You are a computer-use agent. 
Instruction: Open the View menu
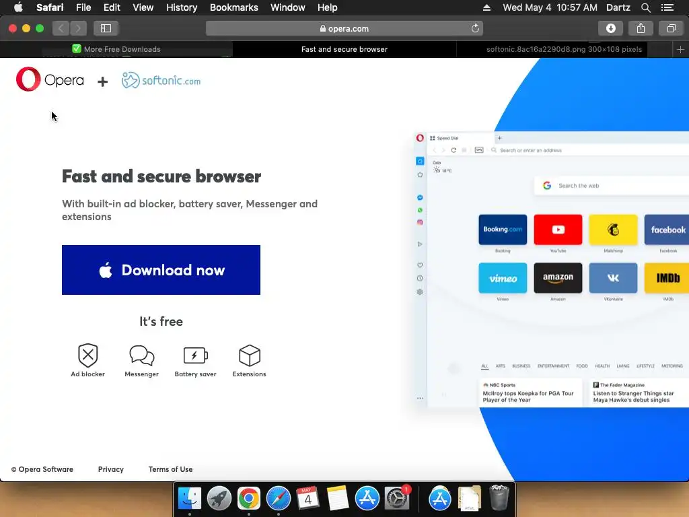point(143,7)
